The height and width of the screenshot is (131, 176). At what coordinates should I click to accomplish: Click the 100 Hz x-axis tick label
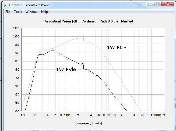pos(67,115)
